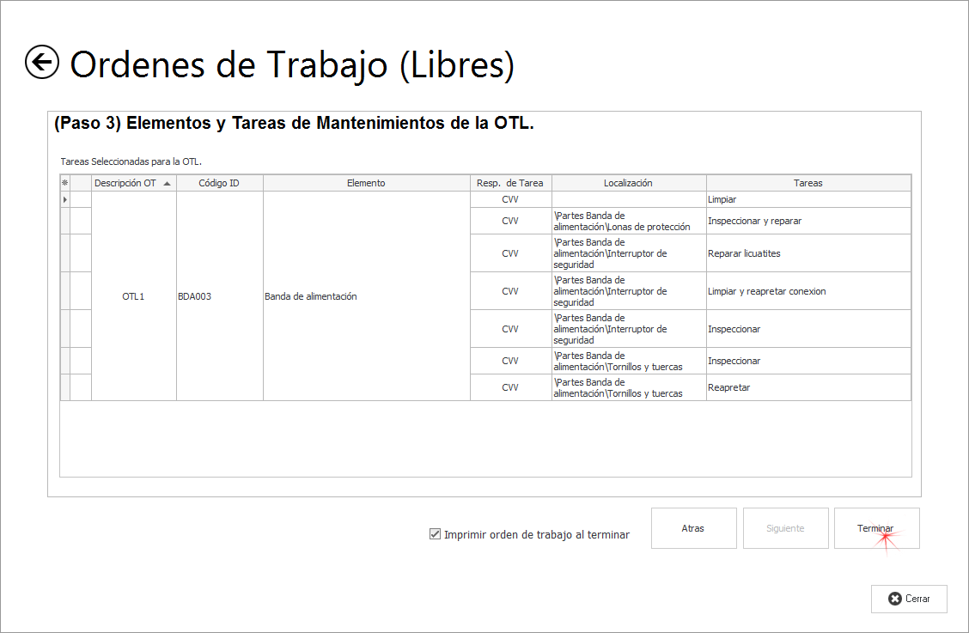Select the 'Reapretar' task cell

[x=807, y=387]
